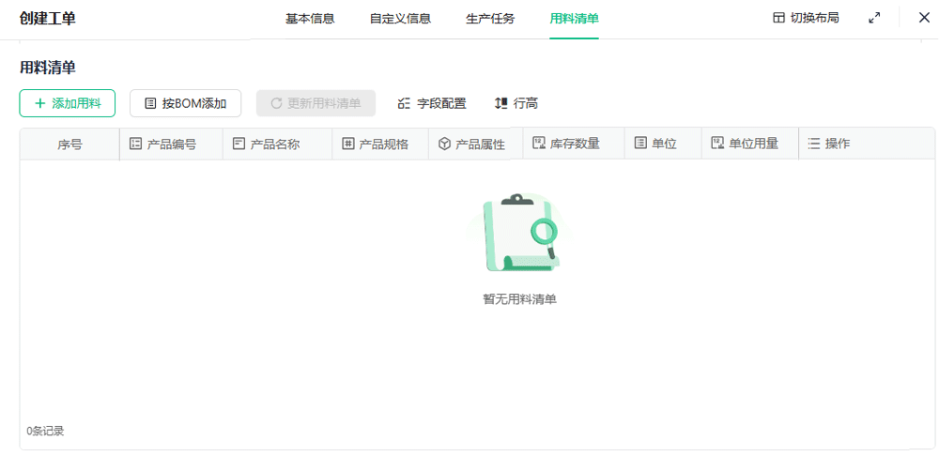
Task: Click the 产品规格 column header
Action: (380, 144)
